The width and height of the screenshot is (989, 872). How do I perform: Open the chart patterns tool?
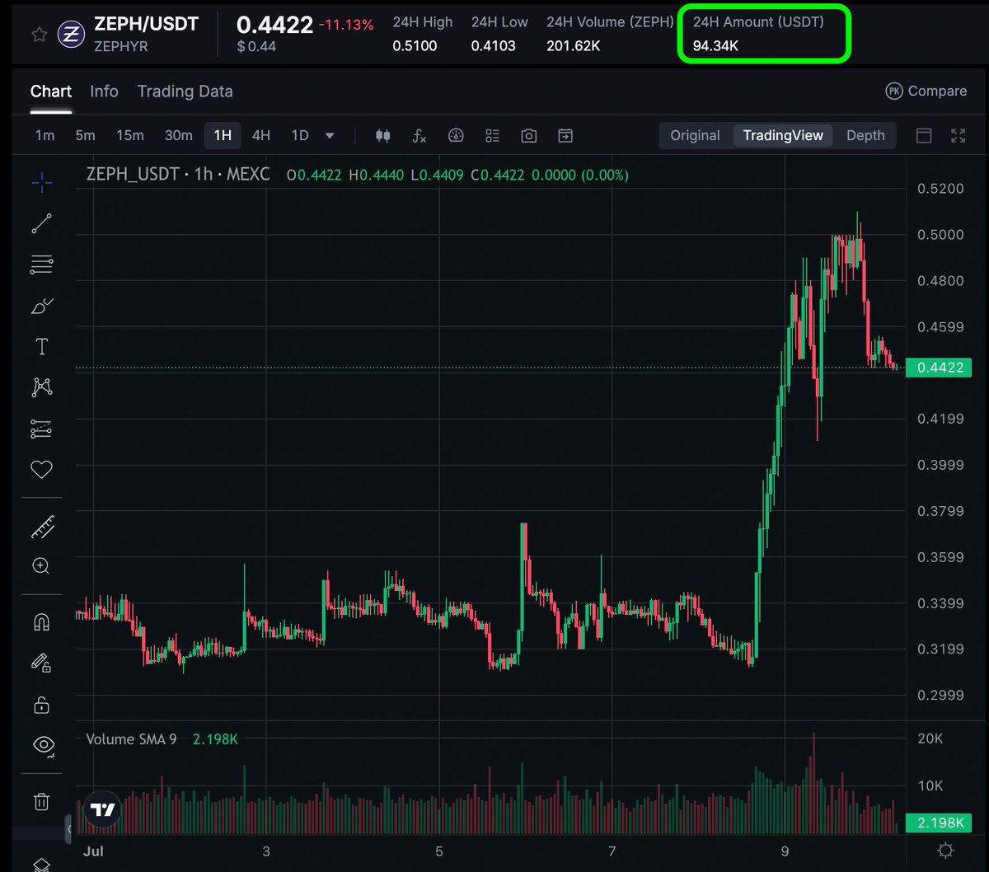[42, 387]
